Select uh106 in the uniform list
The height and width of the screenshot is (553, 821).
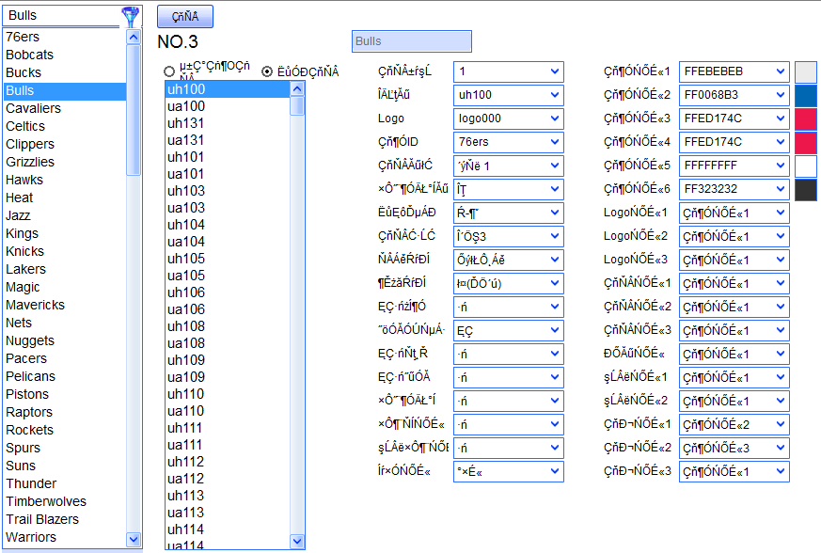pyautogui.click(x=228, y=292)
